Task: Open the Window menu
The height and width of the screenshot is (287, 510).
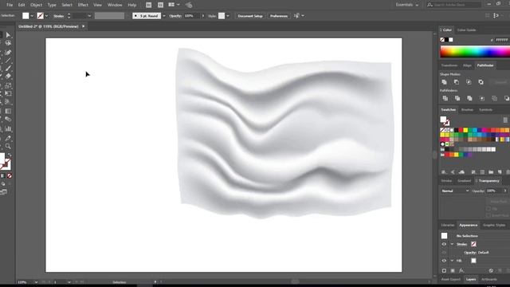Action: click(x=115, y=5)
